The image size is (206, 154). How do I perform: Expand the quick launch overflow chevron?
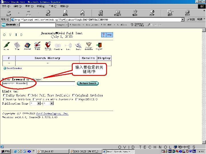tap(34, 151)
